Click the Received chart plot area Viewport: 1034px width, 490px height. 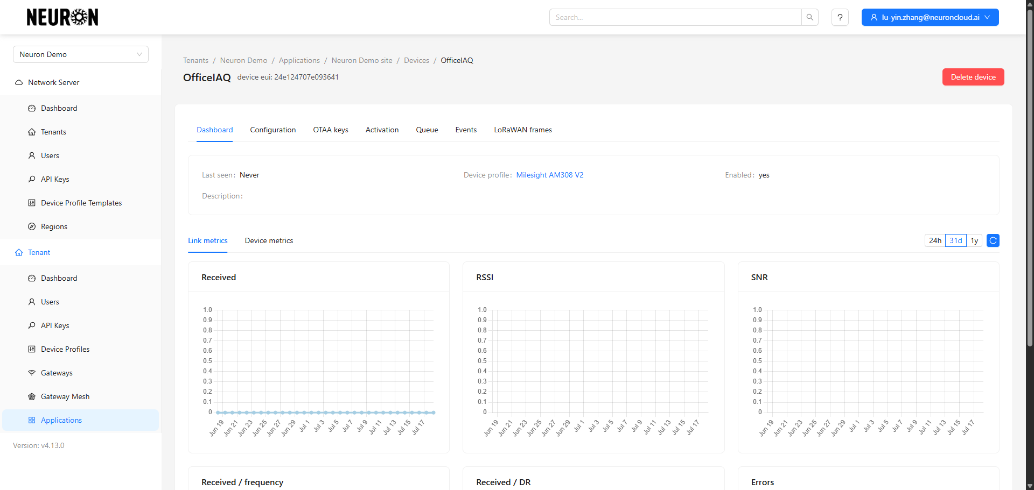(x=325, y=361)
